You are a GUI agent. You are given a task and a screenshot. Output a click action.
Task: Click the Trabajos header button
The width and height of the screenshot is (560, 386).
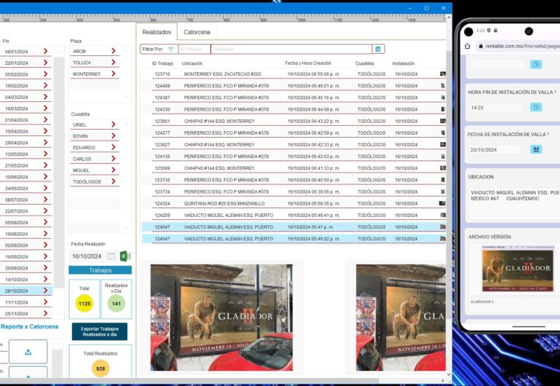tap(100, 270)
